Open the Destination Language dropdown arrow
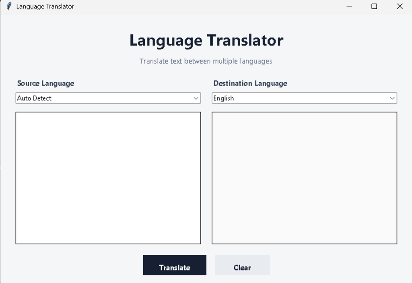 click(x=392, y=98)
